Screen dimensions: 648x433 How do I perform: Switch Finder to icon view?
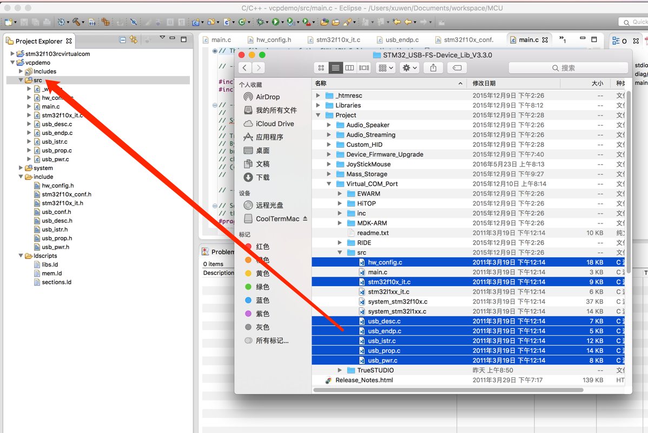point(321,67)
